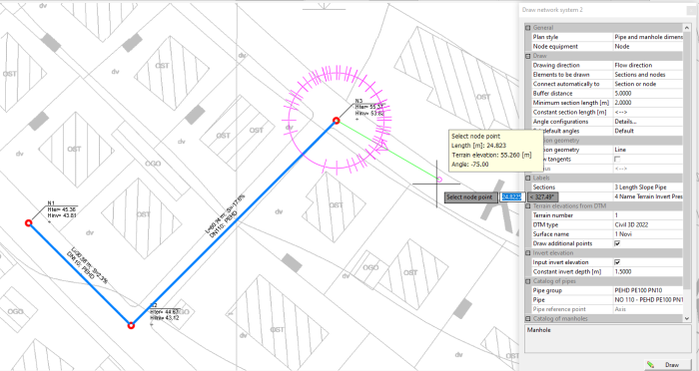Collapse the Labels section expander

[528, 178]
